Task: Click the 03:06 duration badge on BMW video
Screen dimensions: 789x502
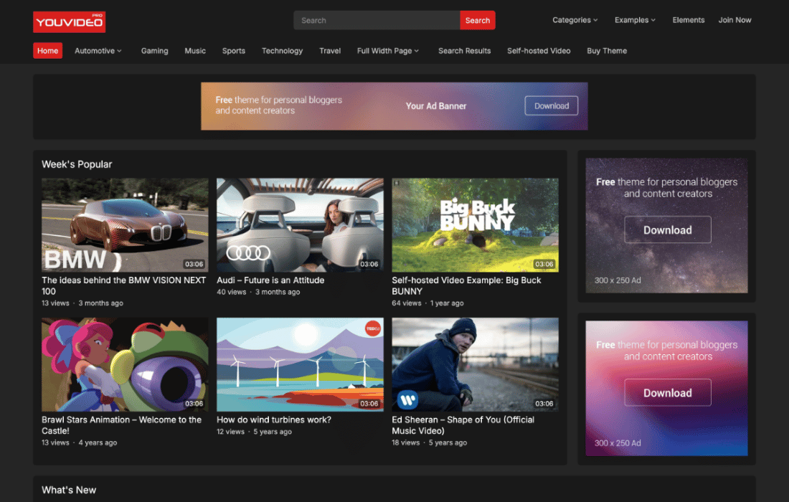Action: click(194, 264)
